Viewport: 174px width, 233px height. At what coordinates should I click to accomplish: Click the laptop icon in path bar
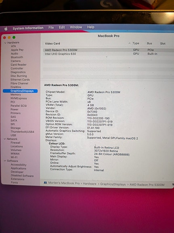click(x=45, y=183)
